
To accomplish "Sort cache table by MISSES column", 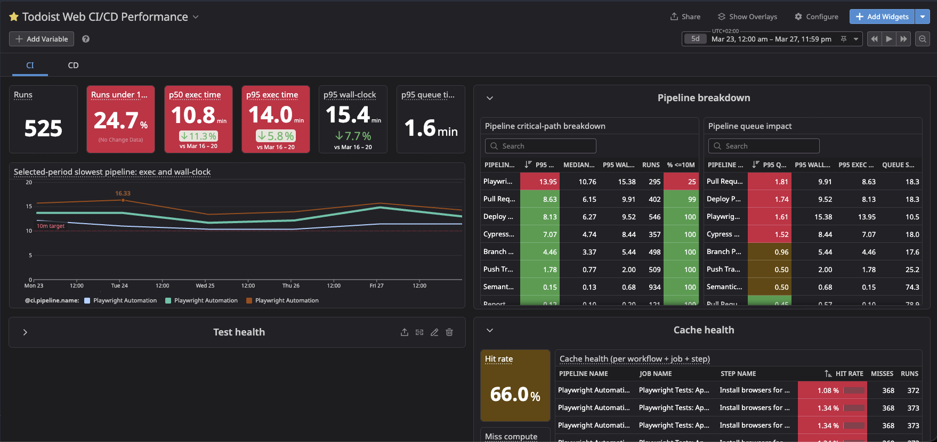I will [x=882, y=373].
